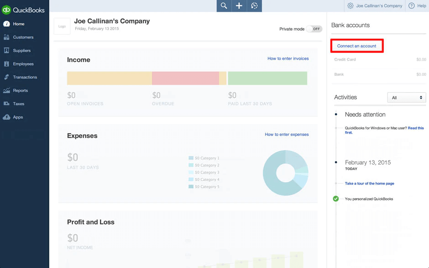Open the Activities filter dropdown
This screenshot has width=429, height=268.
[407, 98]
